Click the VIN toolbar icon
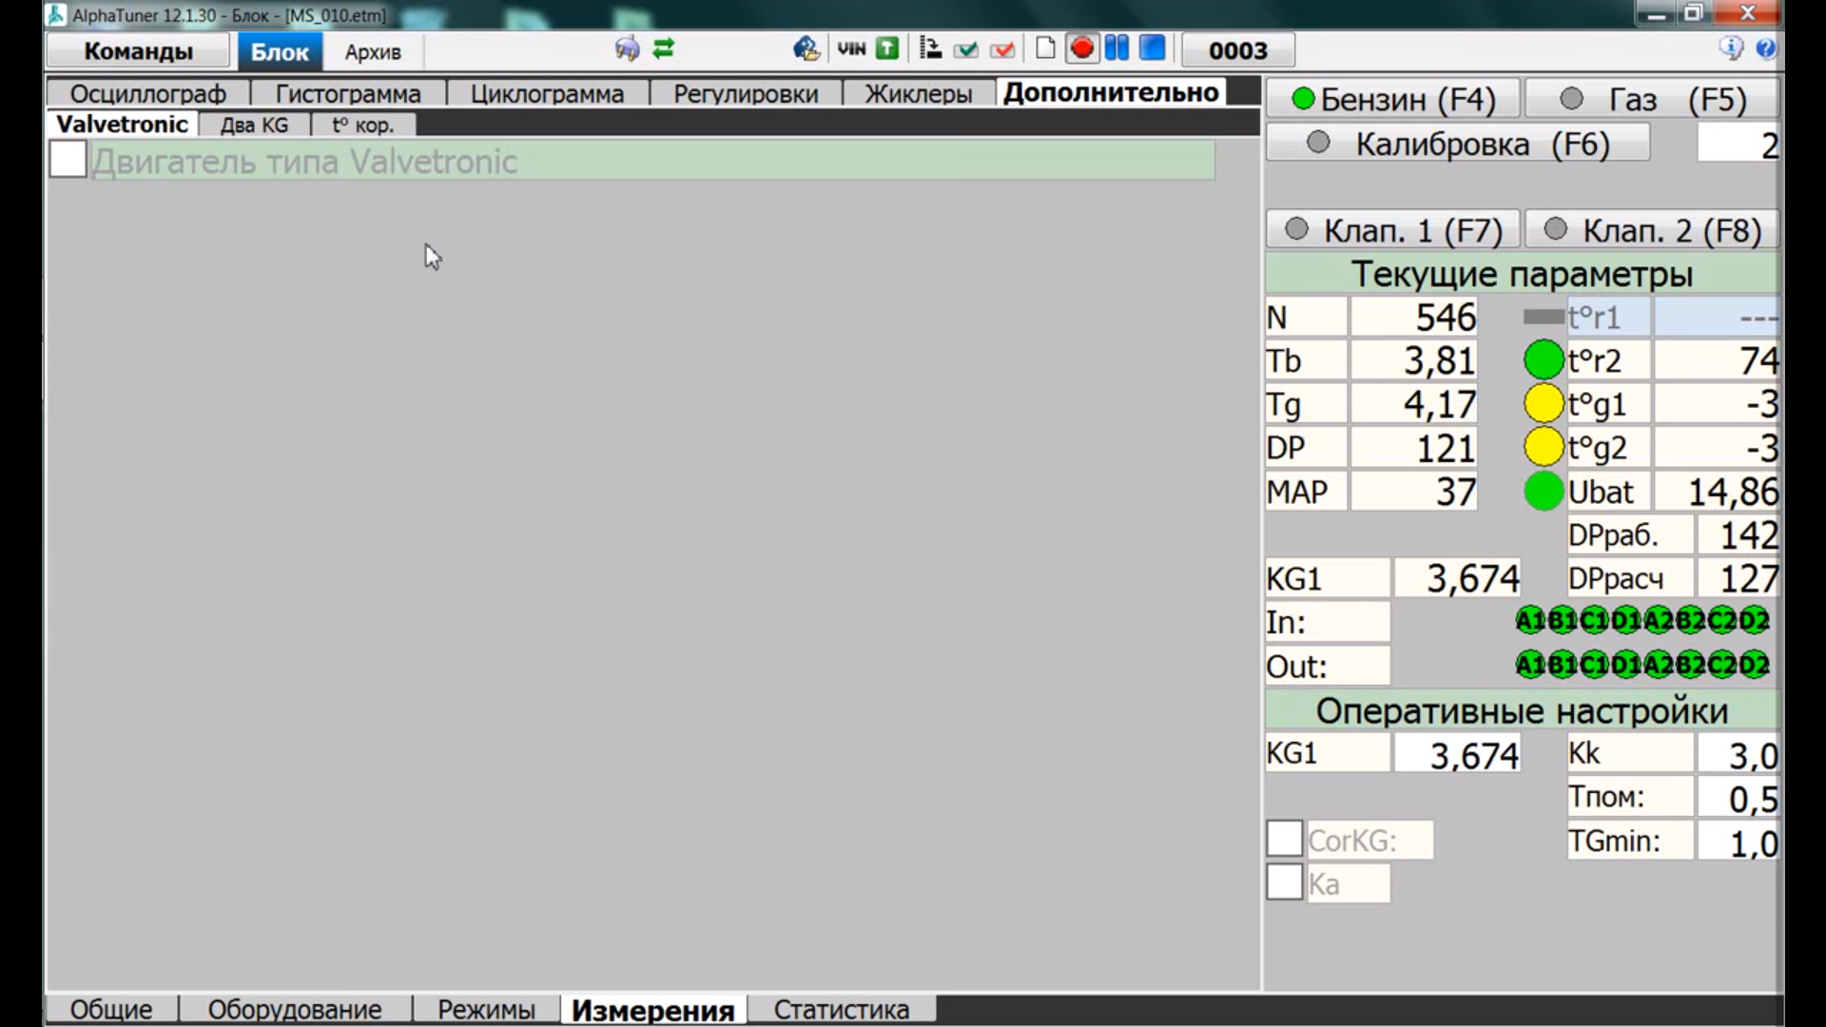The image size is (1826, 1027). point(851,48)
